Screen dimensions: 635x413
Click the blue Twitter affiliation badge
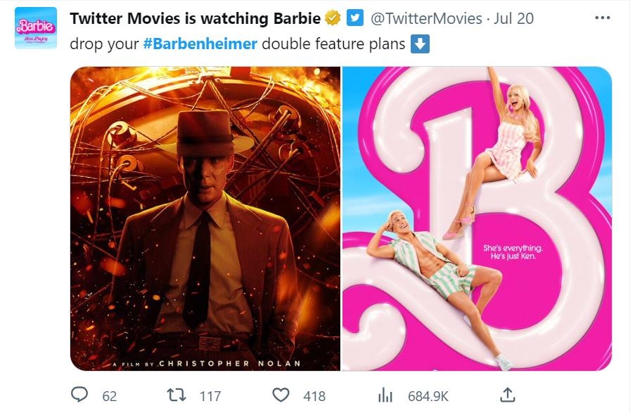click(355, 18)
